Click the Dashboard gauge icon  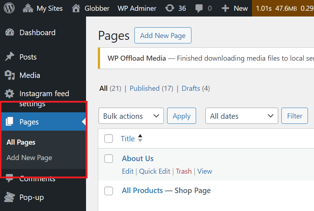point(10,33)
